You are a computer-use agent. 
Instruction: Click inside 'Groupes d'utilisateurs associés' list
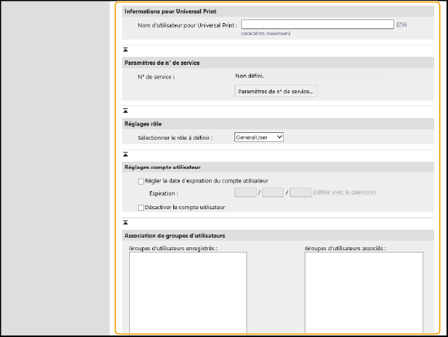[x=364, y=291]
